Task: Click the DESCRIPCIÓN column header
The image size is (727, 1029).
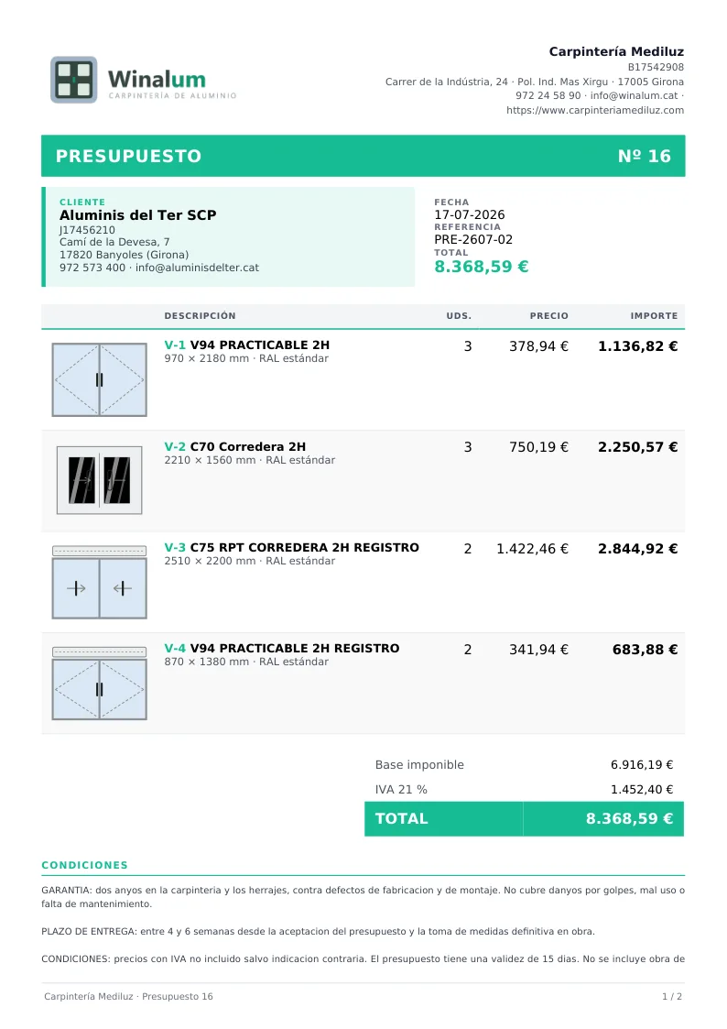Action: click(x=200, y=315)
